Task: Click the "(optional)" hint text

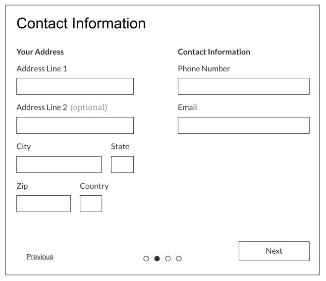Action: coord(89,107)
